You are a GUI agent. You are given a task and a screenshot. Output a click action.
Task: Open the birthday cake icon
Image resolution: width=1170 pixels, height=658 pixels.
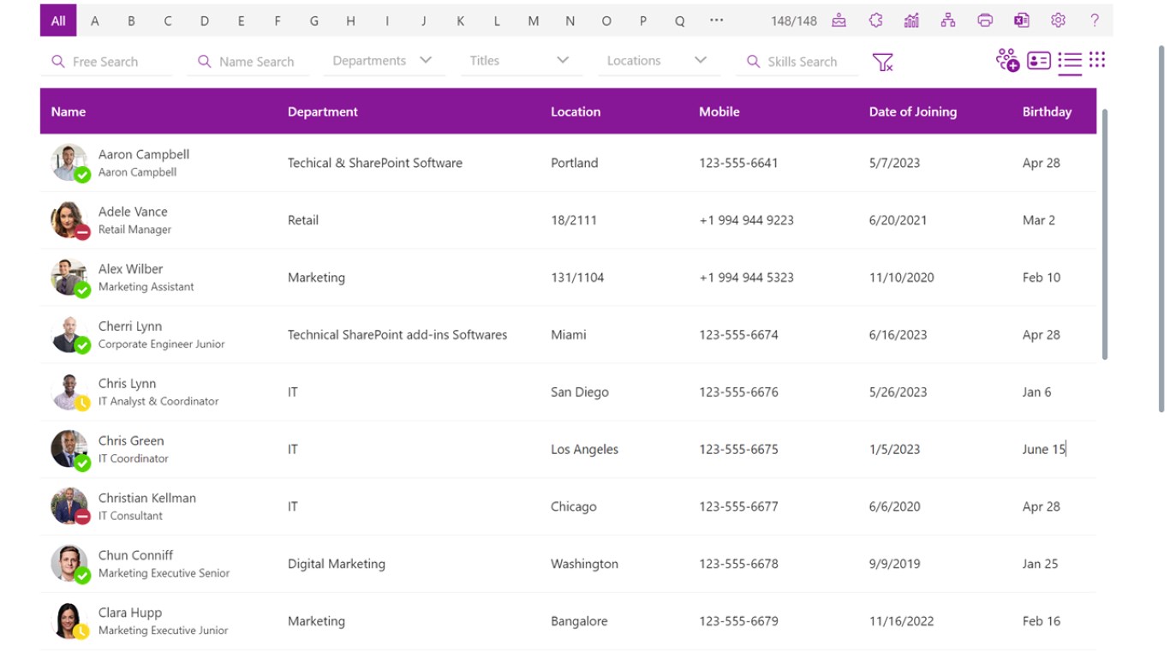click(x=839, y=21)
